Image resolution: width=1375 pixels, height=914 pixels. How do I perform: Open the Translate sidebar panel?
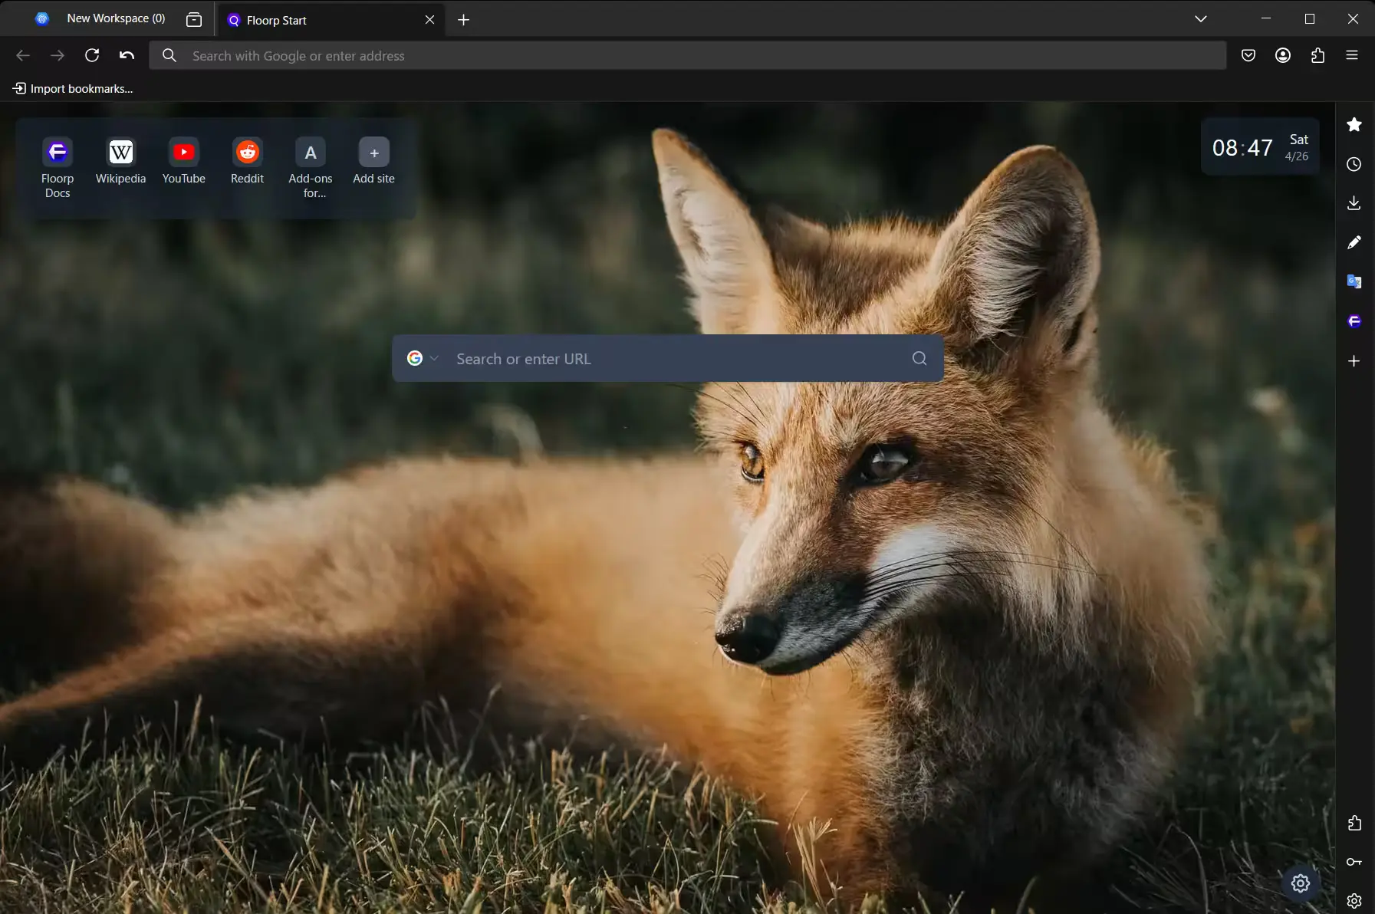pyautogui.click(x=1355, y=281)
